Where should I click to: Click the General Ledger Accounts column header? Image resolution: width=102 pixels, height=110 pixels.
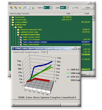pyautogui.click(x=31, y=13)
